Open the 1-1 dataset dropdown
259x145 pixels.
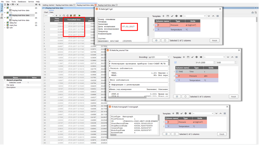point(49,15)
